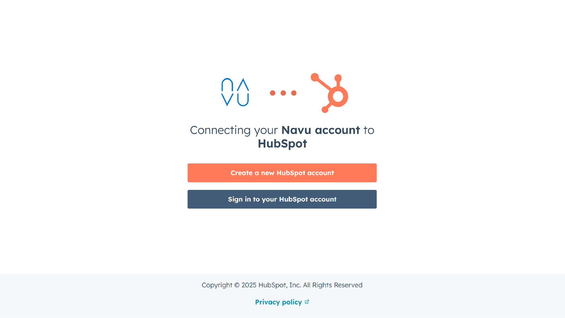The height and width of the screenshot is (318, 565).
Task: Create a new HubSpot account
Action: click(x=282, y=173)
